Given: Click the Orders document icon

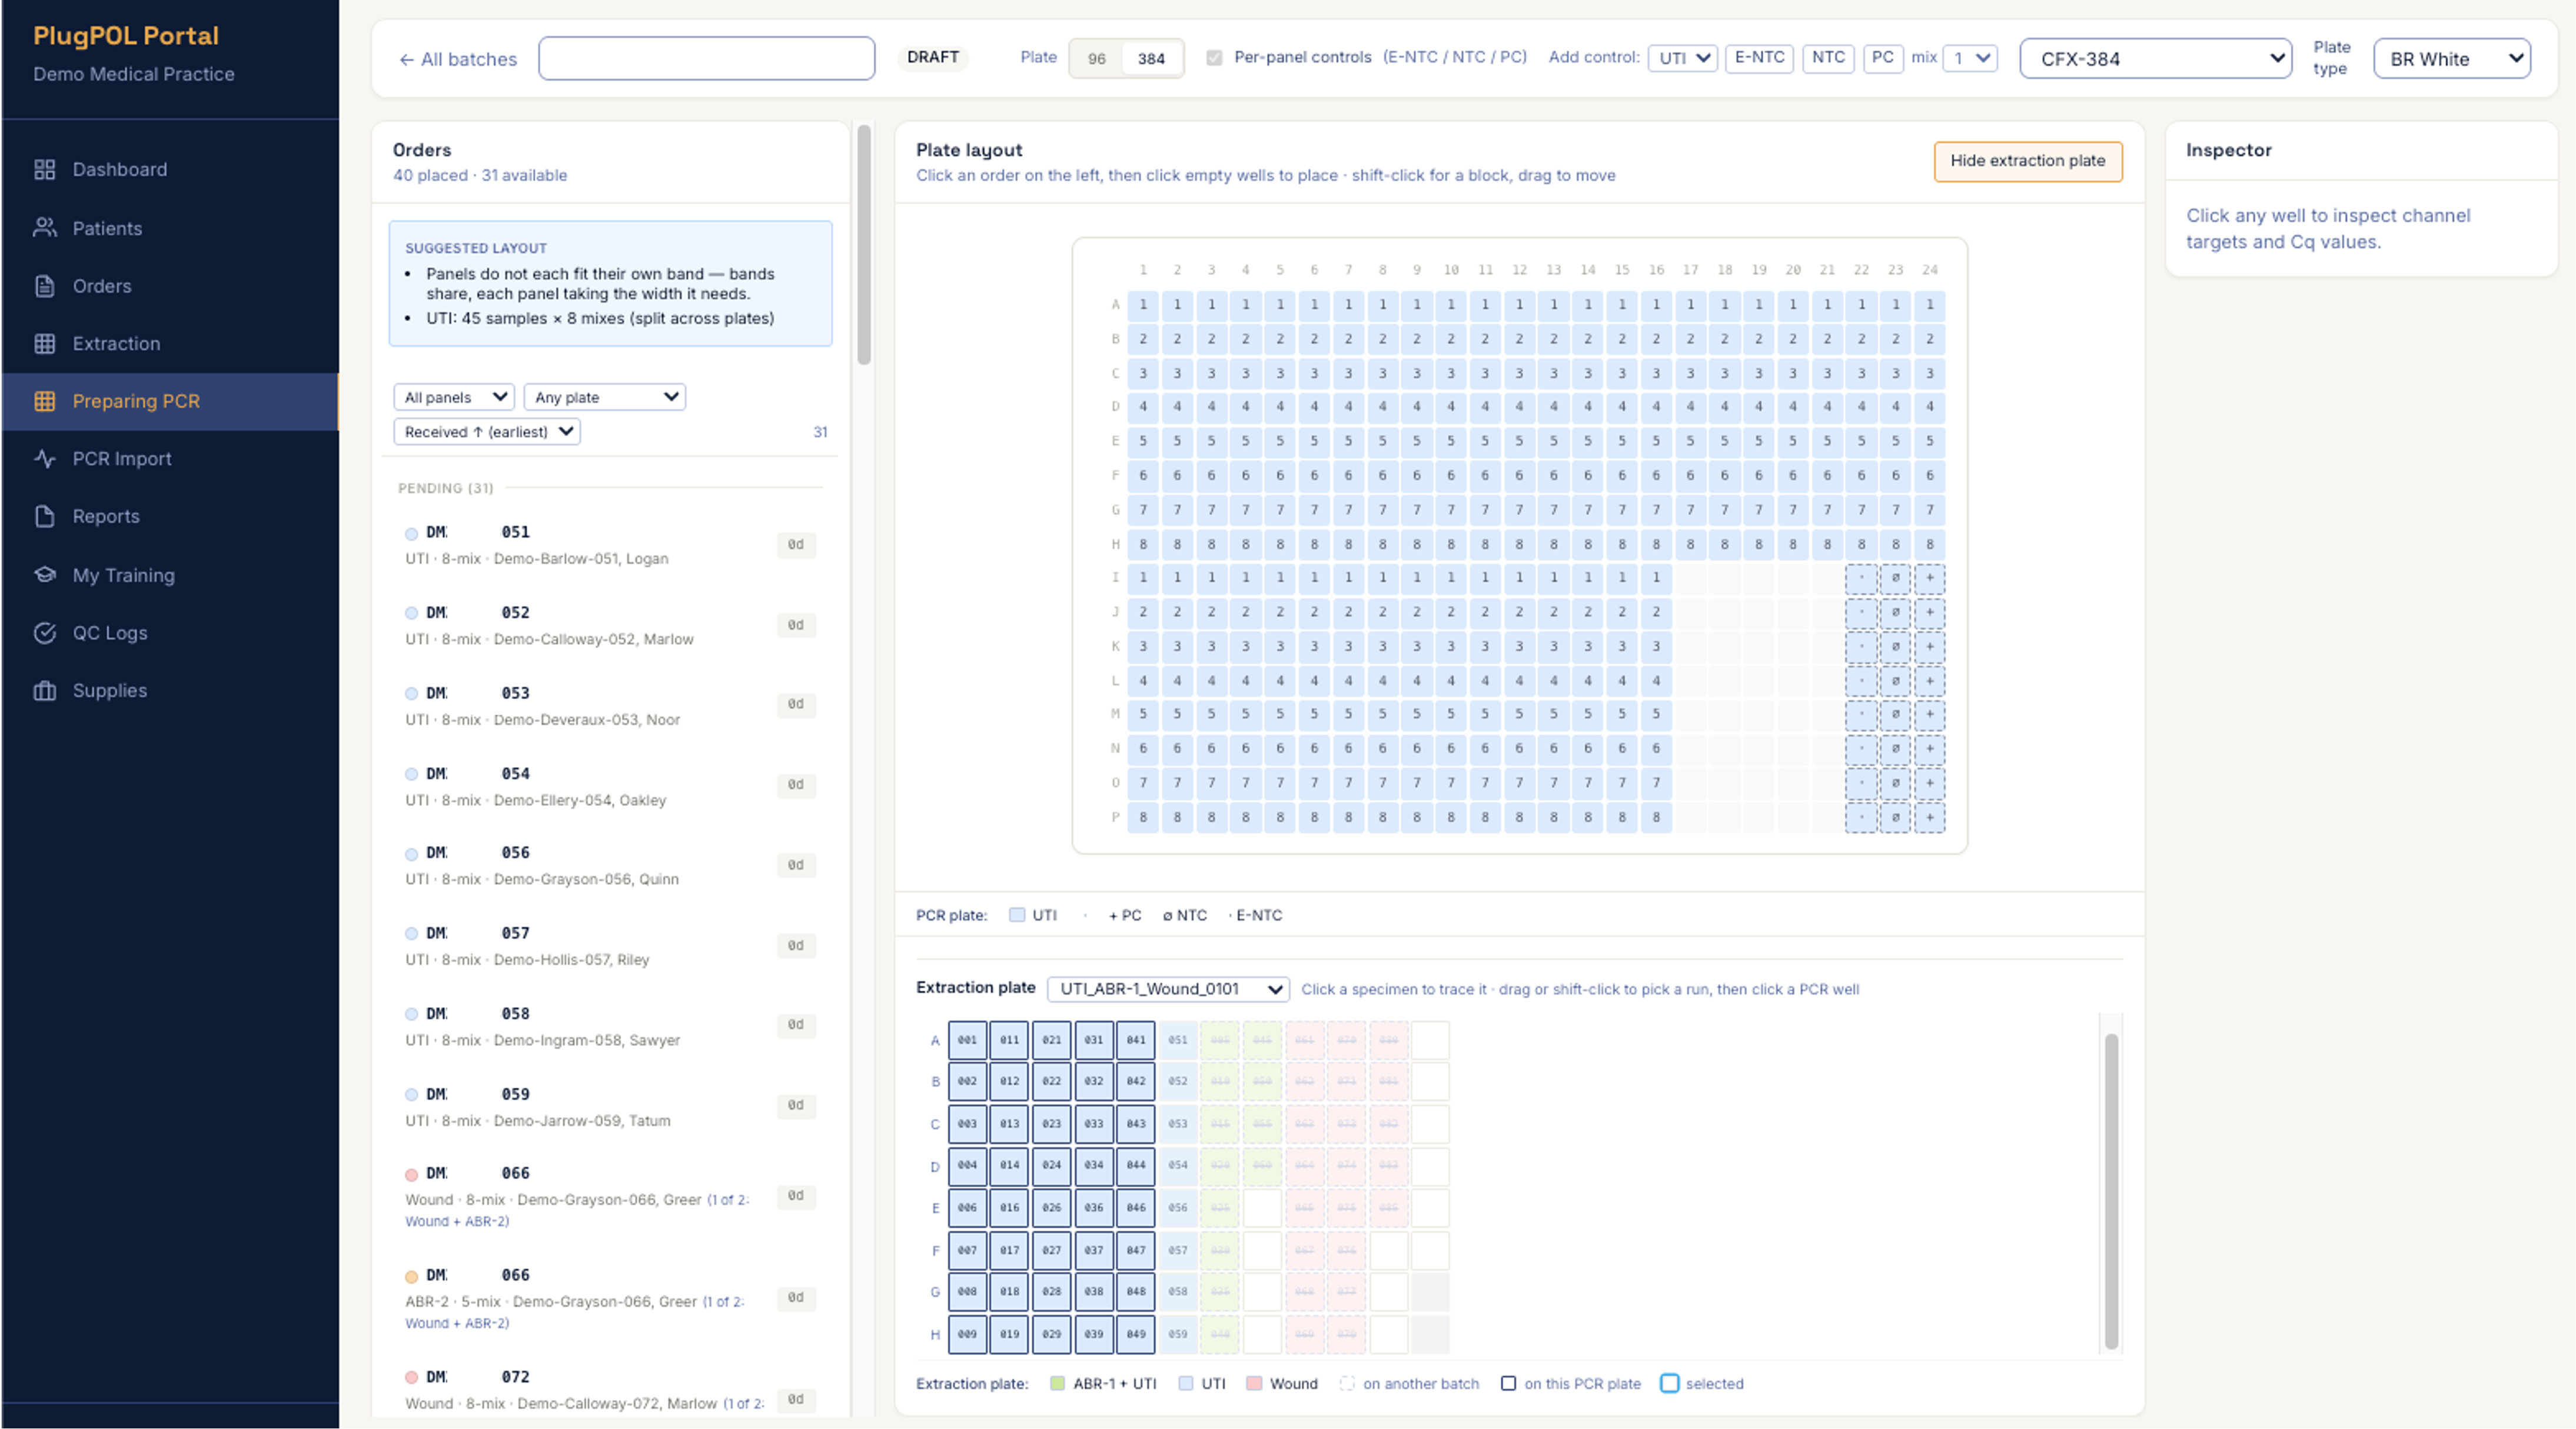Looking at the screenshot, I should [x=44, y=286].
